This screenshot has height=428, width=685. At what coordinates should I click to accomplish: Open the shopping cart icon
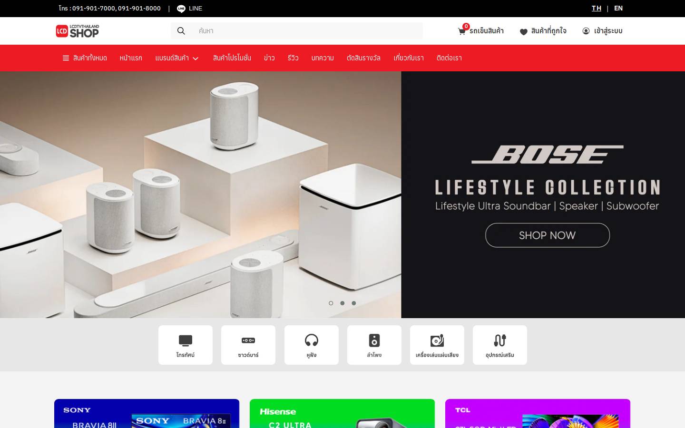point(461,31)
